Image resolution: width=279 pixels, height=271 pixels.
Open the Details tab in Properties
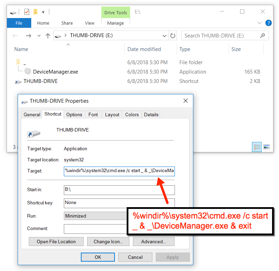click(x=151, y=115)
